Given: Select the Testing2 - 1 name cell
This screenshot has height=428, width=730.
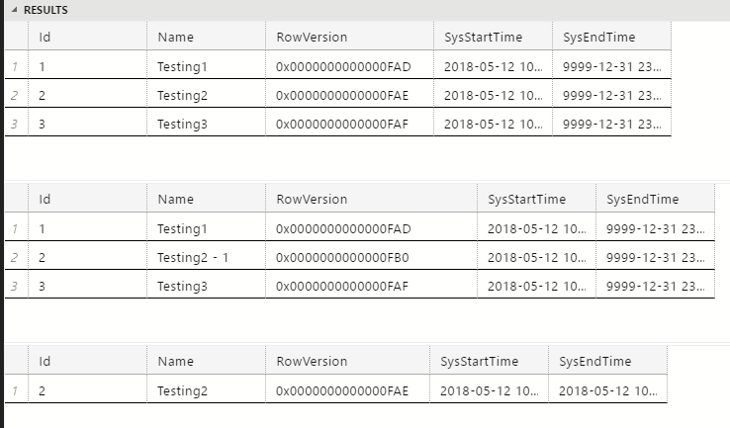Looking at the screenshot, I should pos(207,257).
